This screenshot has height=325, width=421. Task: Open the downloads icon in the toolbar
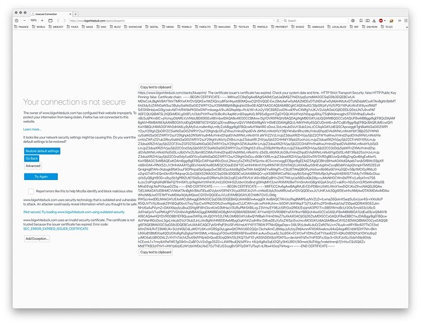tap(374, 20)
